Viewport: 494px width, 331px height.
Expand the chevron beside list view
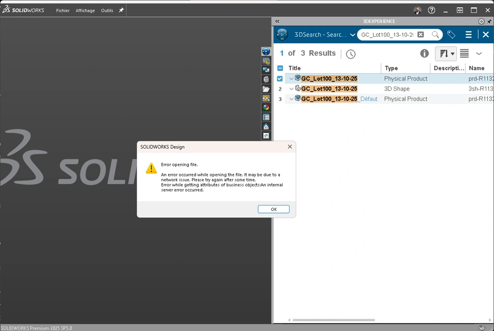point(479,53)
